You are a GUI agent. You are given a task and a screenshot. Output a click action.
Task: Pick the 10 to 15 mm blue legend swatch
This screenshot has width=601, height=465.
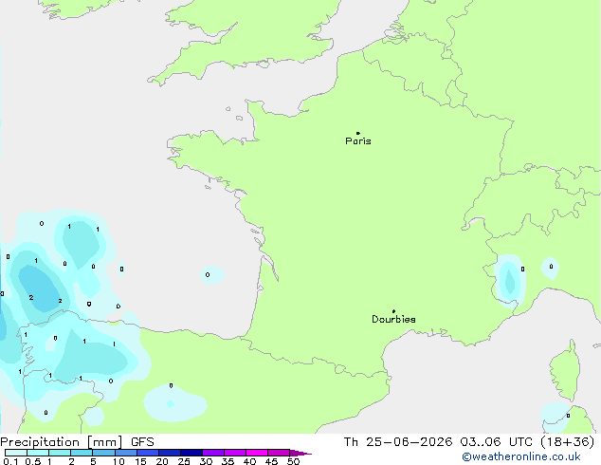(x=125, y=453)
